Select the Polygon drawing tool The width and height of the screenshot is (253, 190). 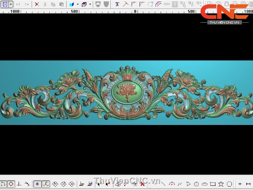click(229, 184)
